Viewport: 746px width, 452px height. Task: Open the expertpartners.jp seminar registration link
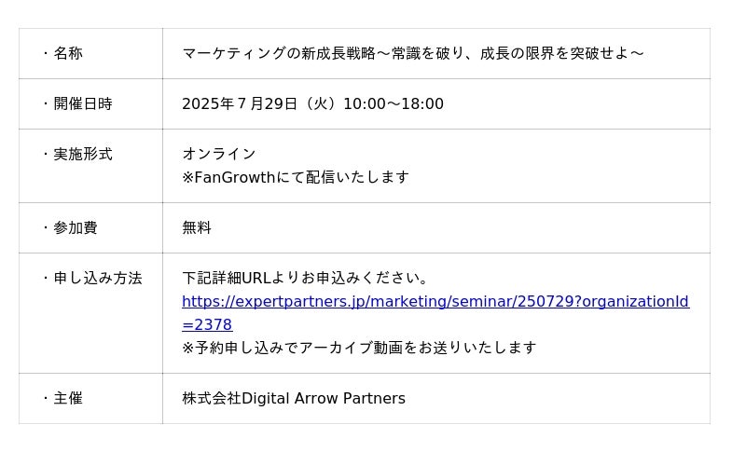click(x=435, y=302)
